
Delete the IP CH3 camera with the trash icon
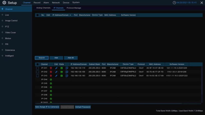click(x=51, y=76)
